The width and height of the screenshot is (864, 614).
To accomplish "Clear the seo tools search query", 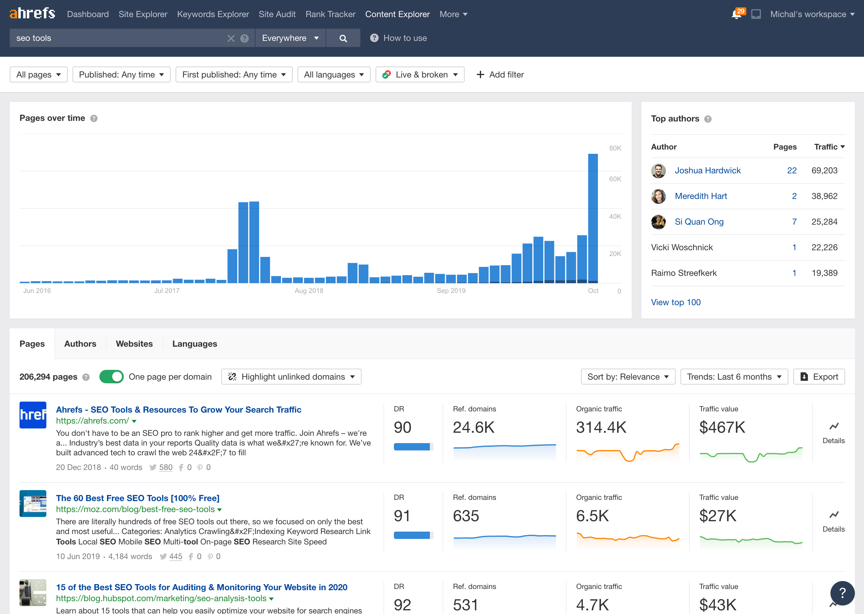I will 231,38.
